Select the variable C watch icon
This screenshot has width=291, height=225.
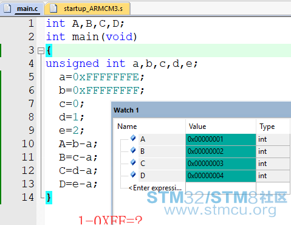(x=133, y=162)
